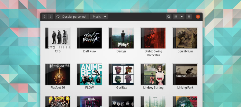
Task: Open the Music path dropdown
Action: click(99, 17)
